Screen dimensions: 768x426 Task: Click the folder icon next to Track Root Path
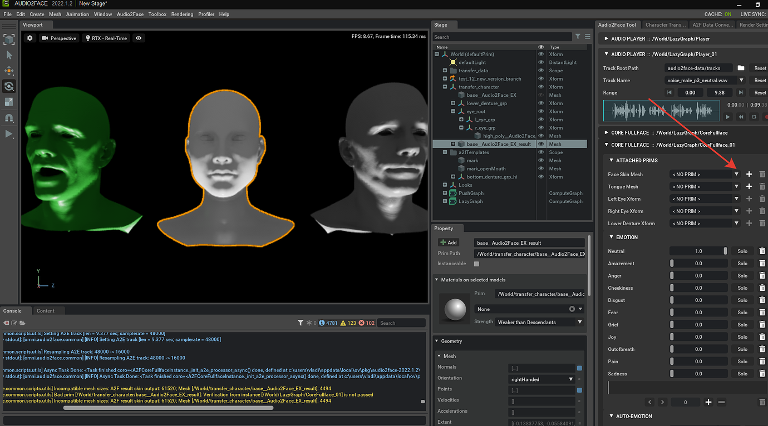tap(741, 68)
